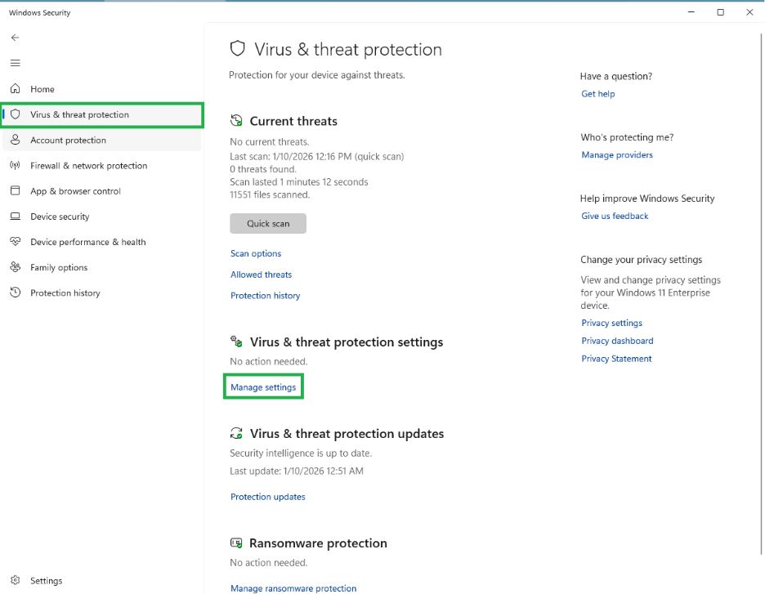Click Manage providers under Who's protecting me
765x594 pixels.
pyautogui.click(x=617, y=154)
